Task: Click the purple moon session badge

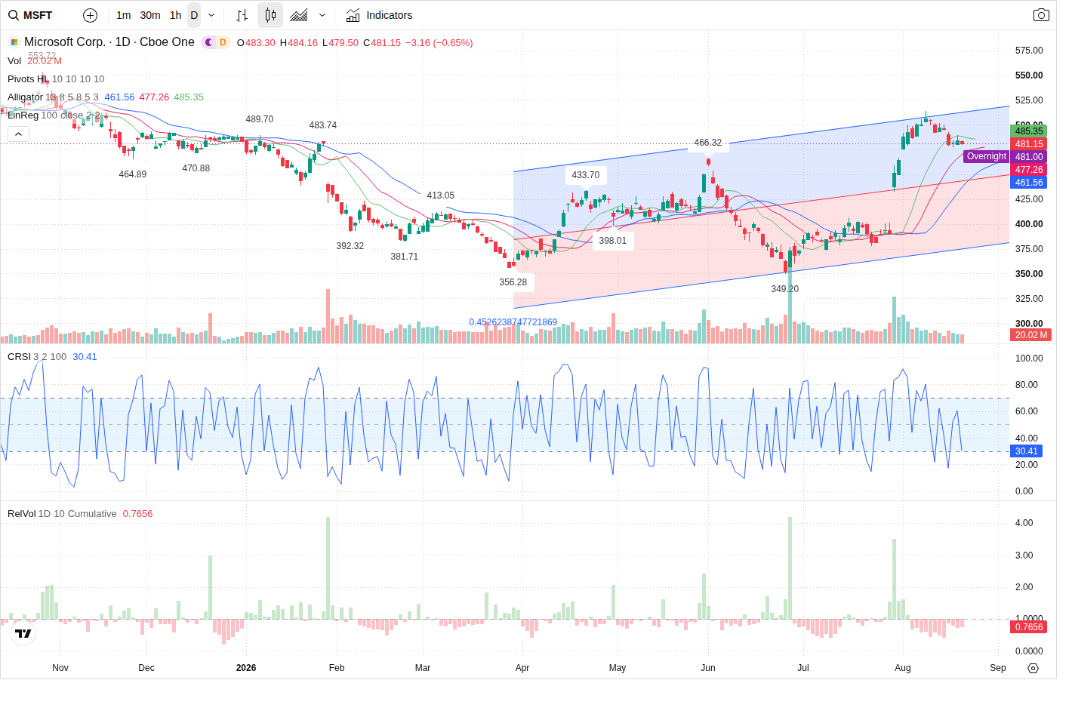Action: click(x=209, y=42)
